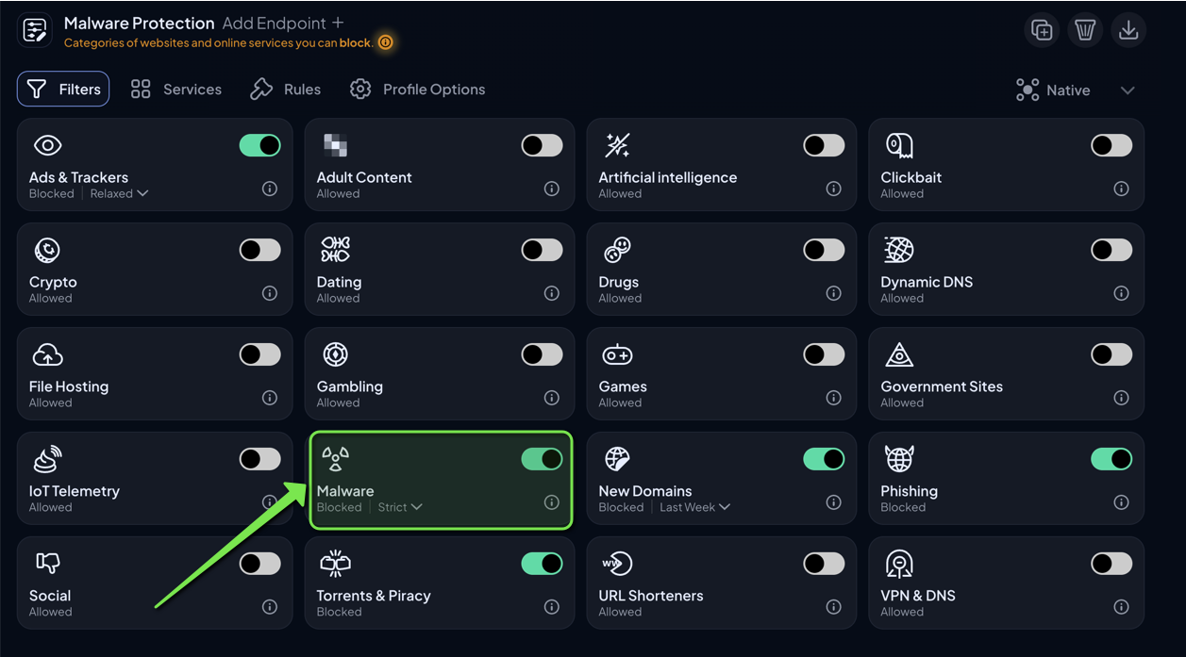View info for Torrents & Piracy filter

coord(552,607)
